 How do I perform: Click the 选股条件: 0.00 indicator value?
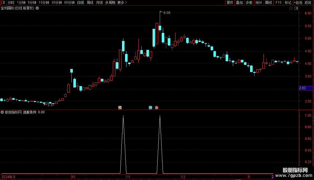click(x=34, y=112)
